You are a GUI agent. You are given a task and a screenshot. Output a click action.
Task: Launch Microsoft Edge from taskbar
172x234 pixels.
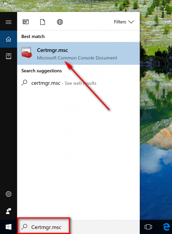[166, 227]
